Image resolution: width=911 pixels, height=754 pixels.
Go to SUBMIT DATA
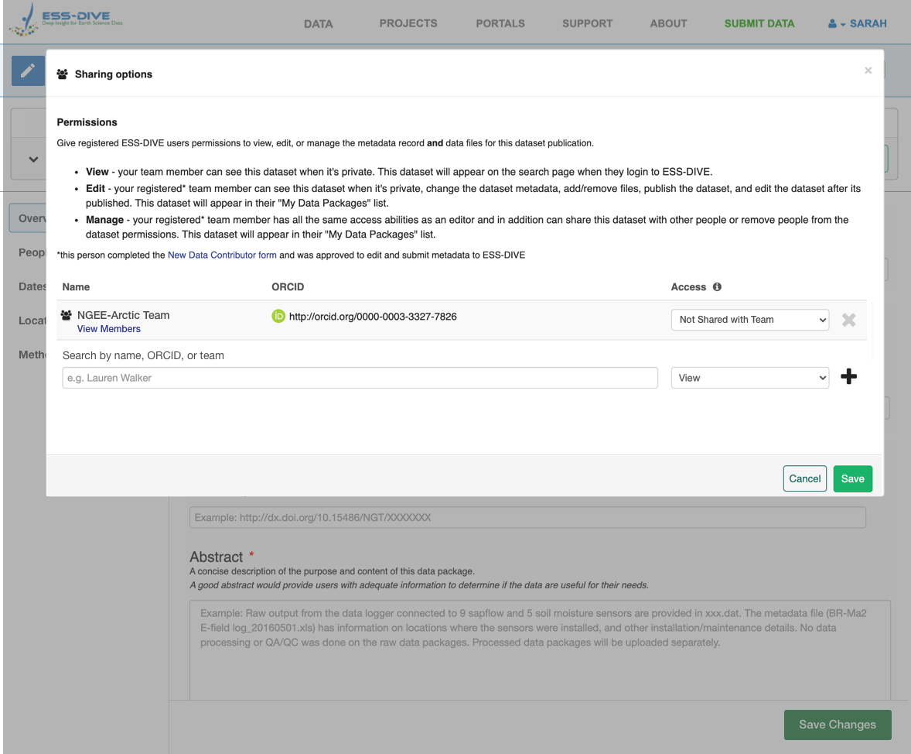click(x=759, y=23)
